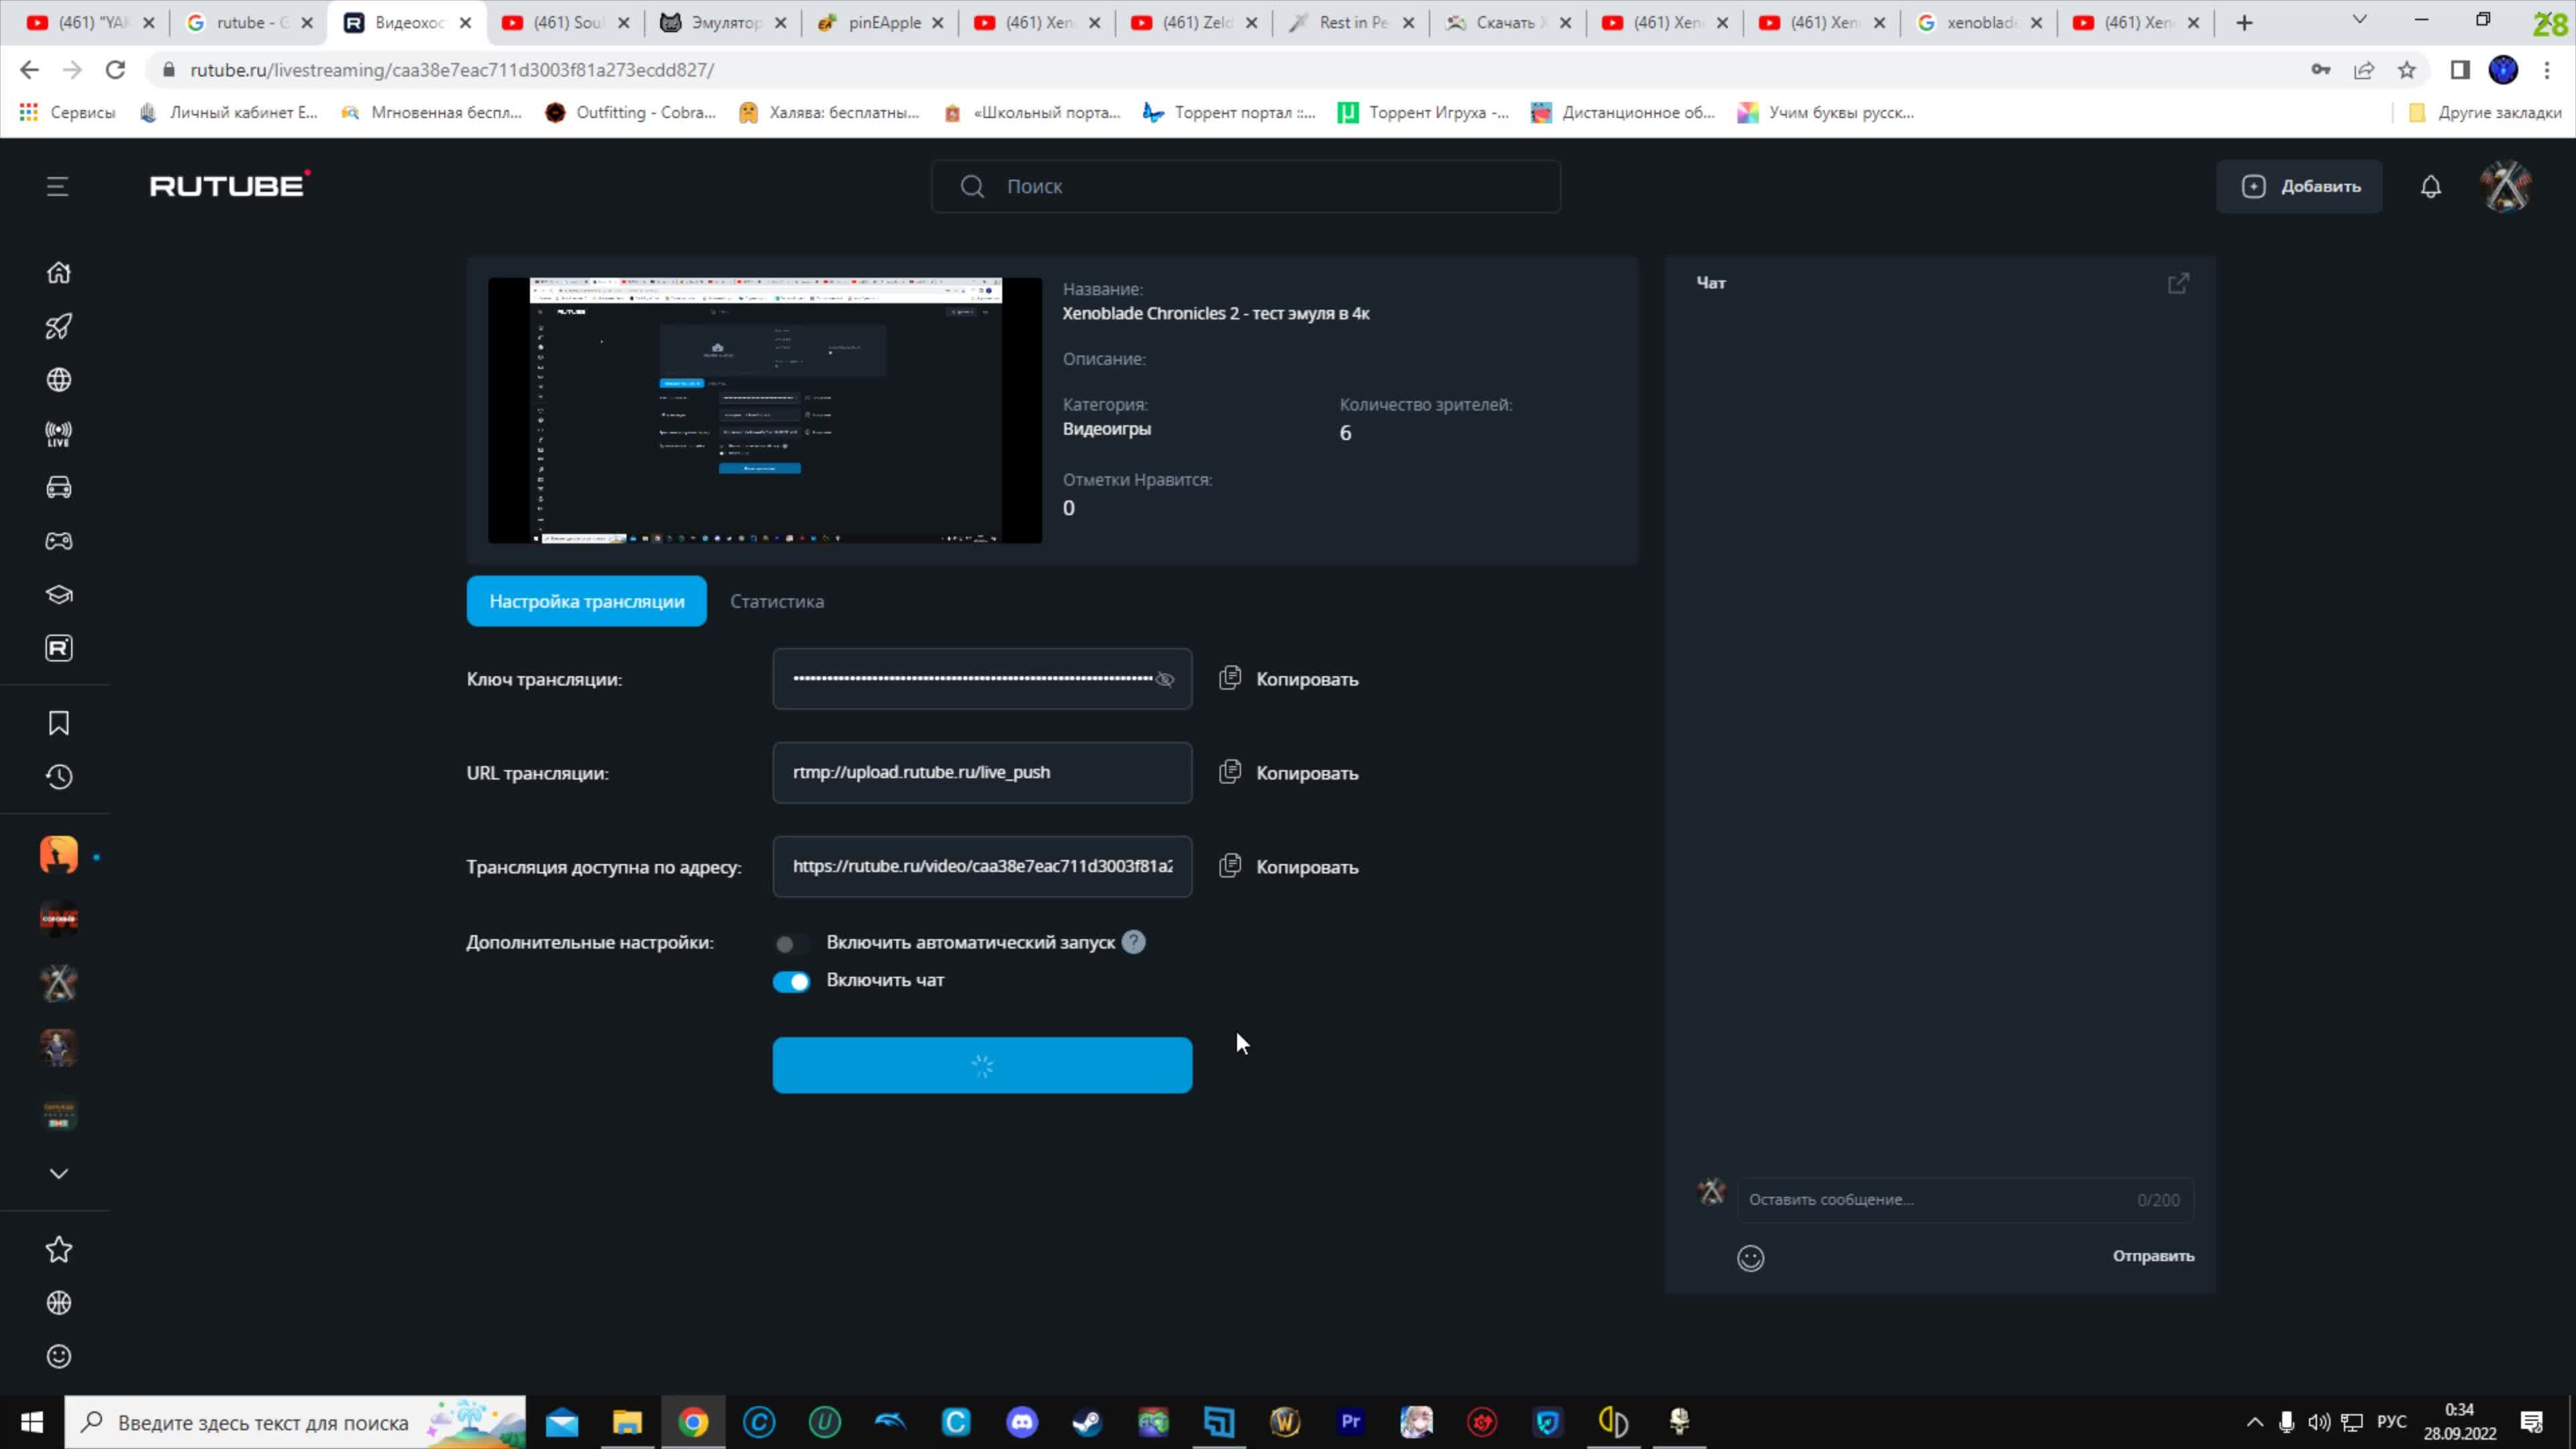Open the pop-out chat window icon

point(2178,283)
